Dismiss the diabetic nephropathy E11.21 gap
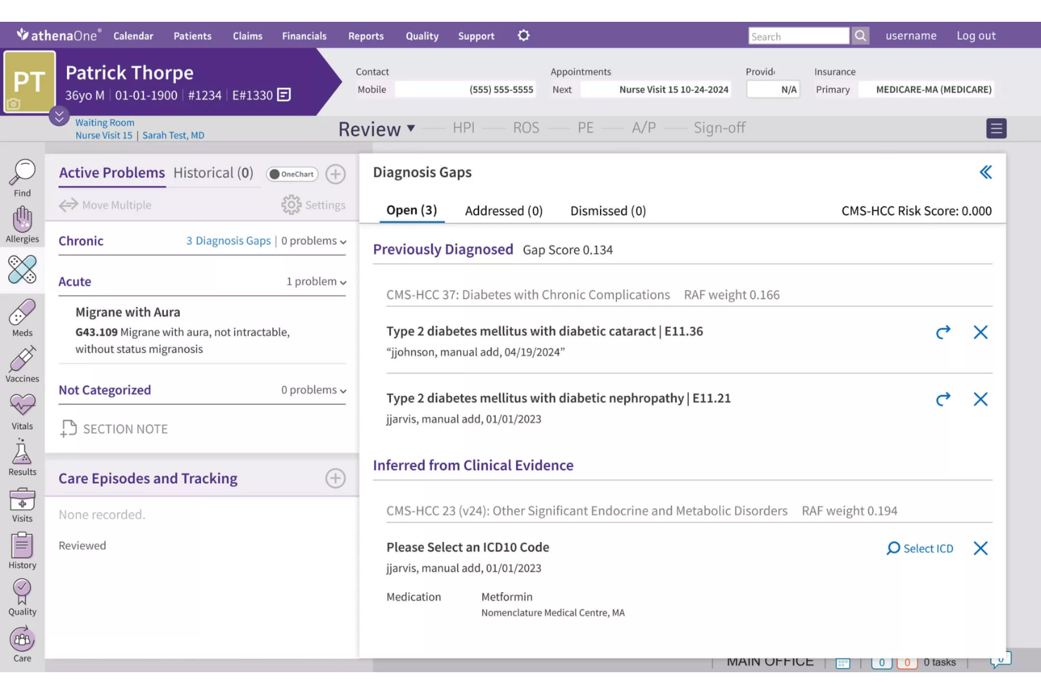 click(x=981, y=399)
